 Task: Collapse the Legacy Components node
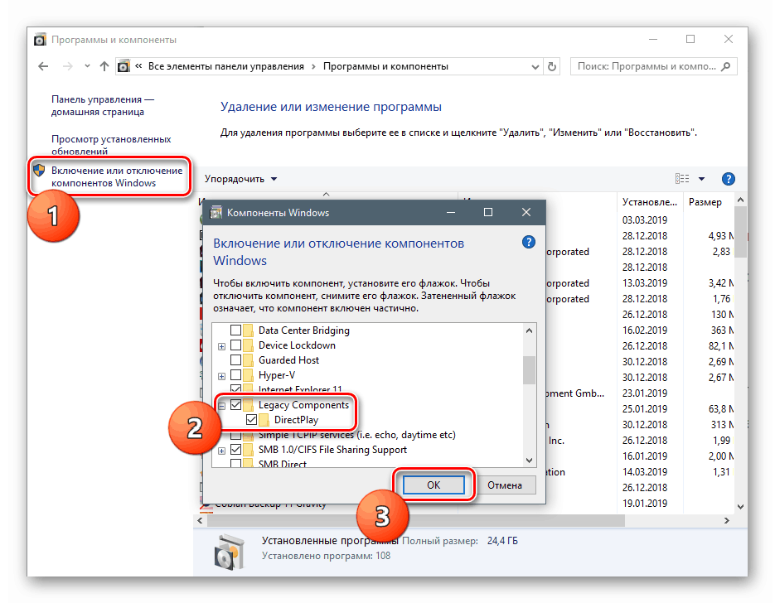coord(221,406)
